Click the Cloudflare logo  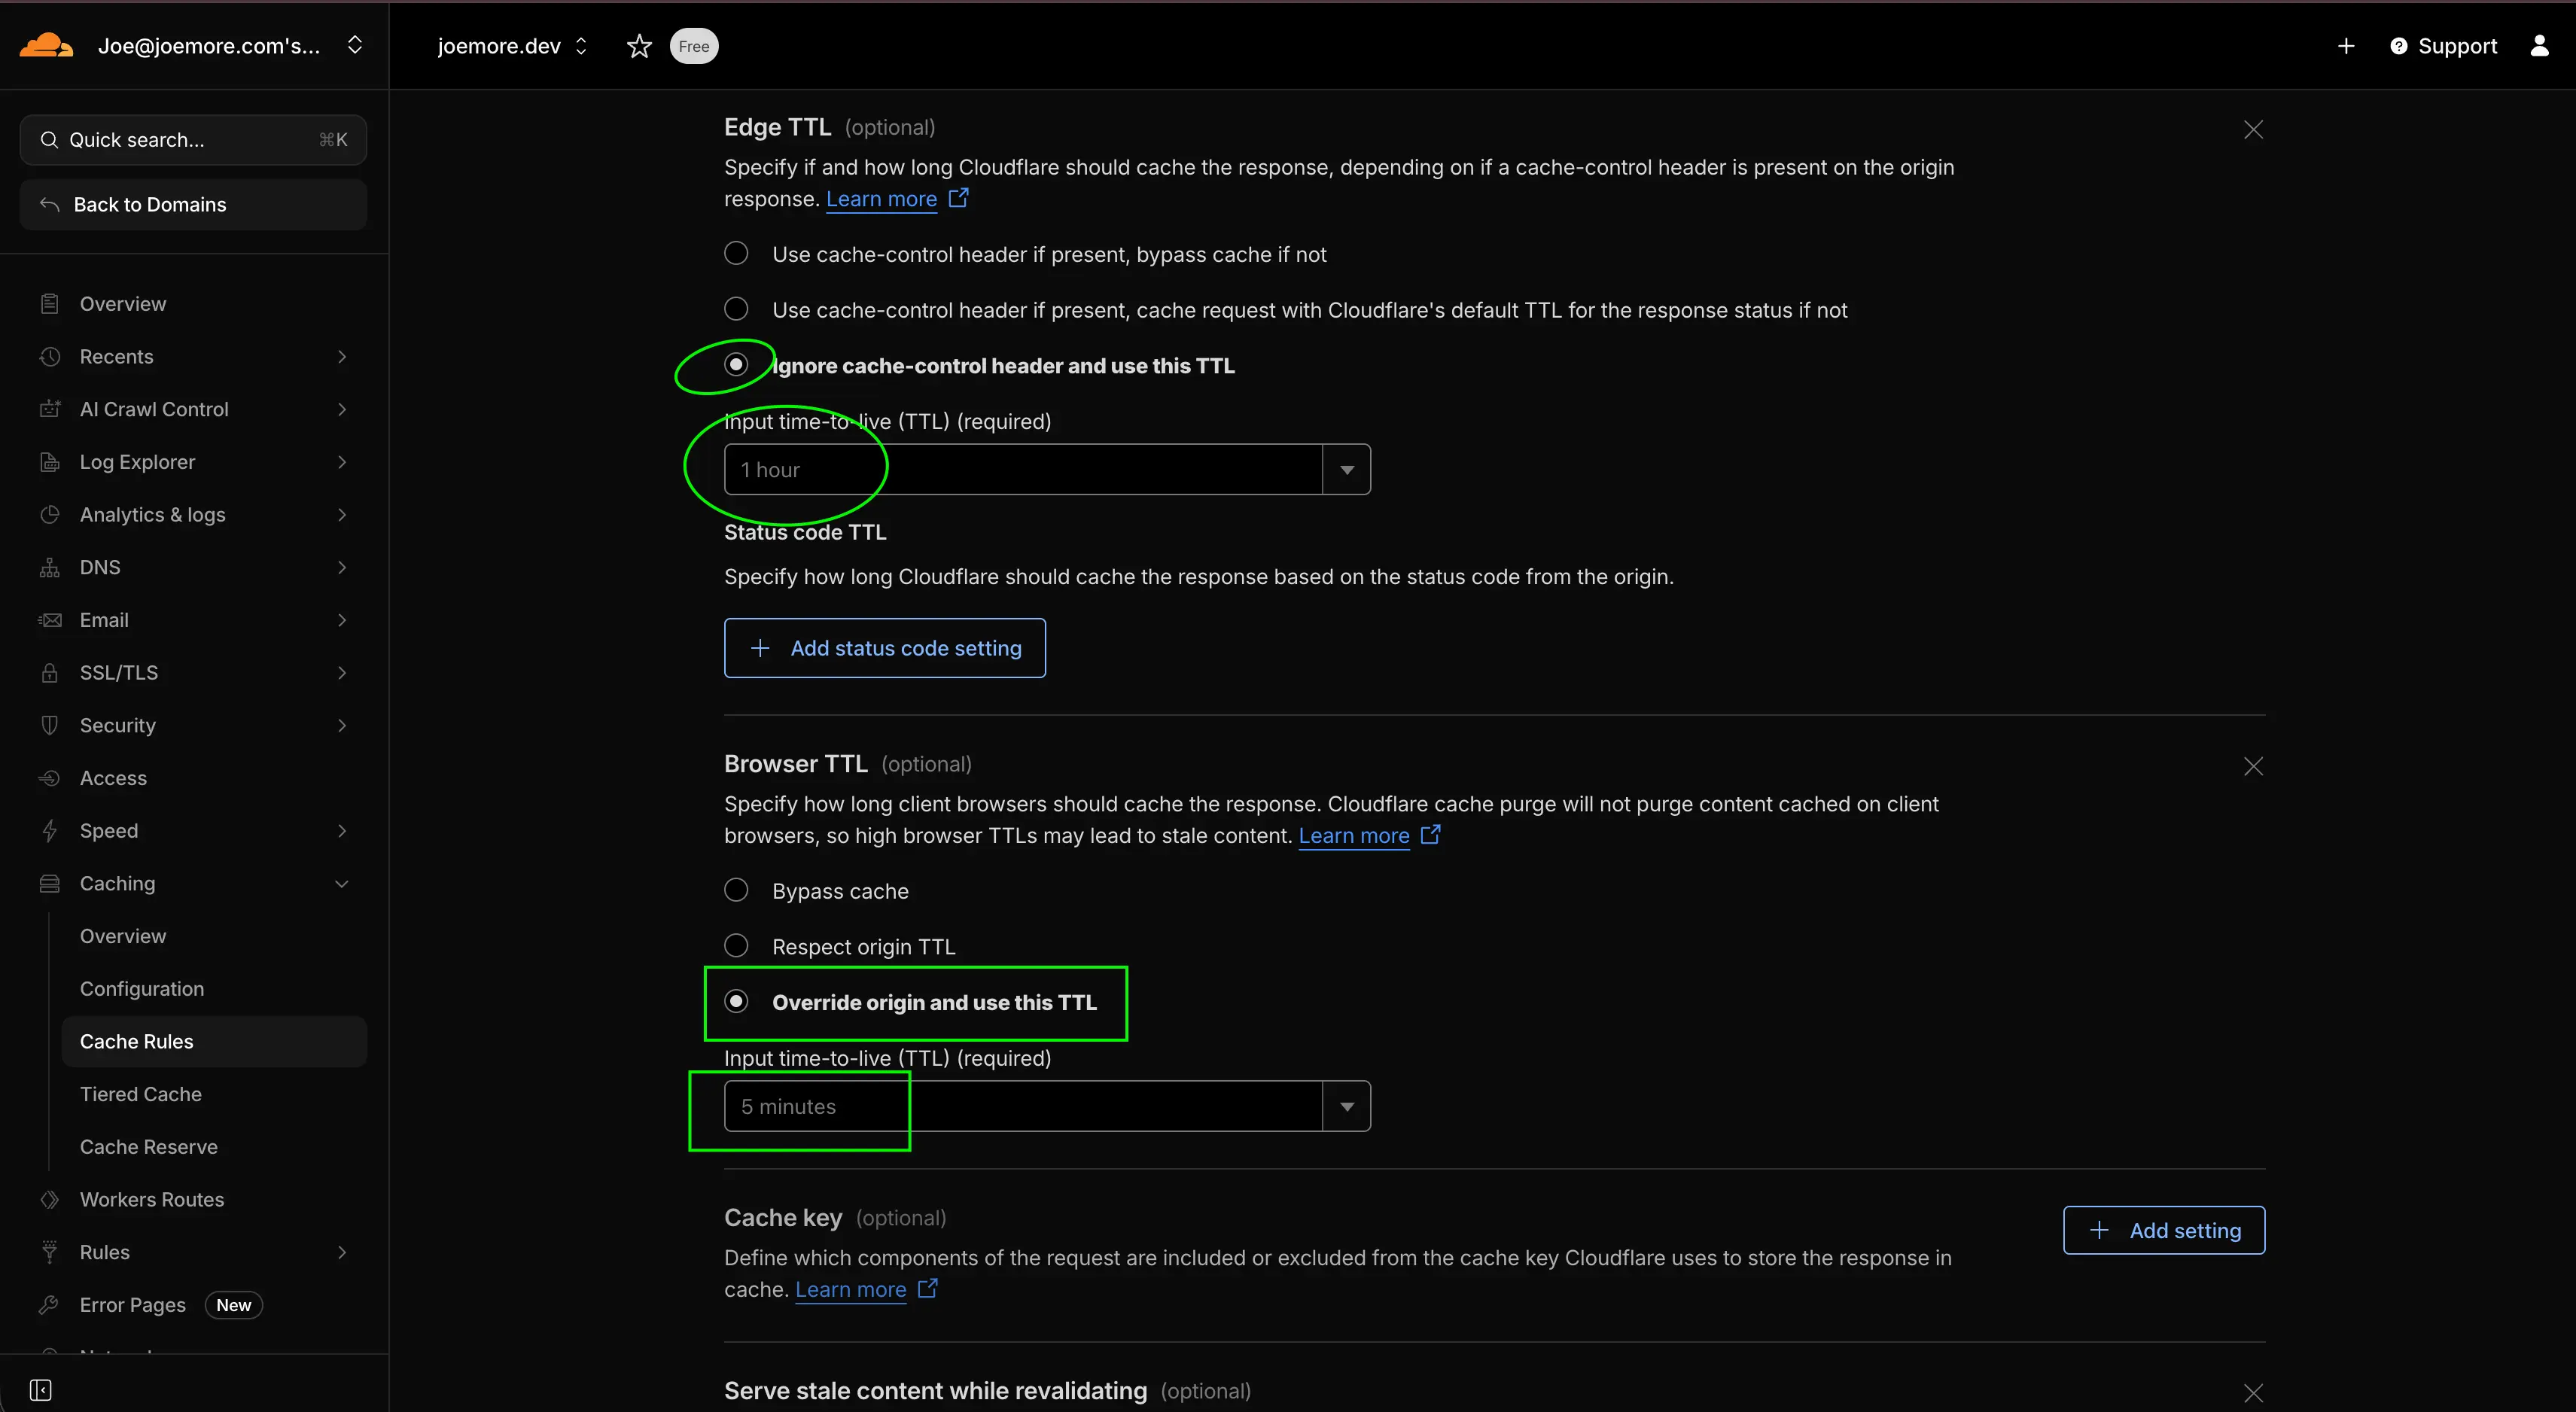tap(45, 45)
